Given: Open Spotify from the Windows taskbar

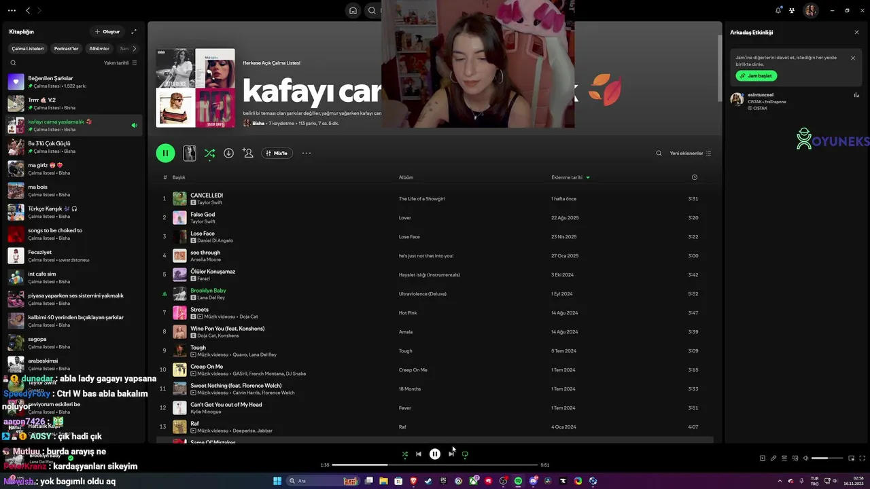Looking at the screenshot, I should coord(518,481).
